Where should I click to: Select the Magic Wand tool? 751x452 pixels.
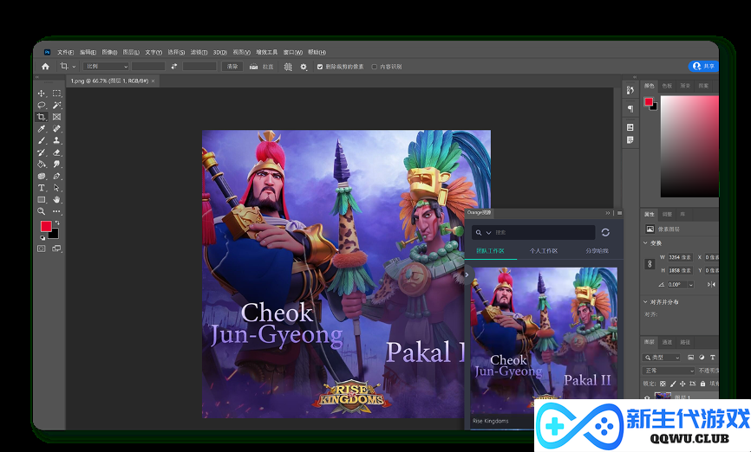tap(57, 106)
